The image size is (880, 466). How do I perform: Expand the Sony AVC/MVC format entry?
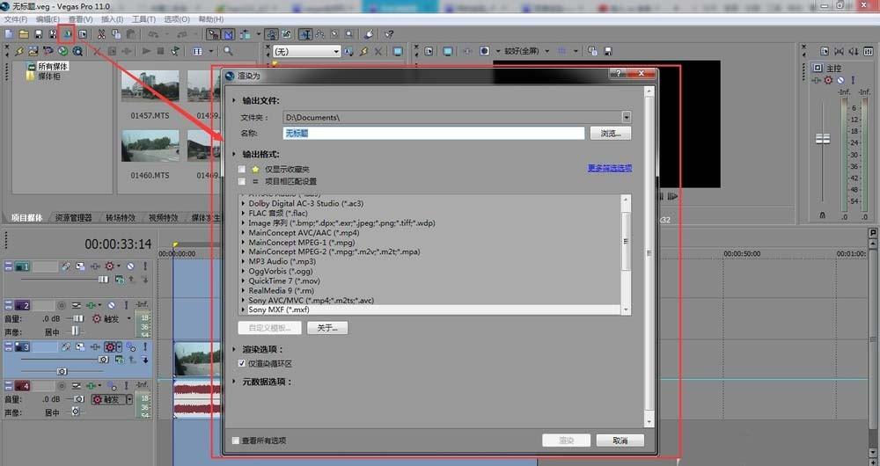click(244, 300)
